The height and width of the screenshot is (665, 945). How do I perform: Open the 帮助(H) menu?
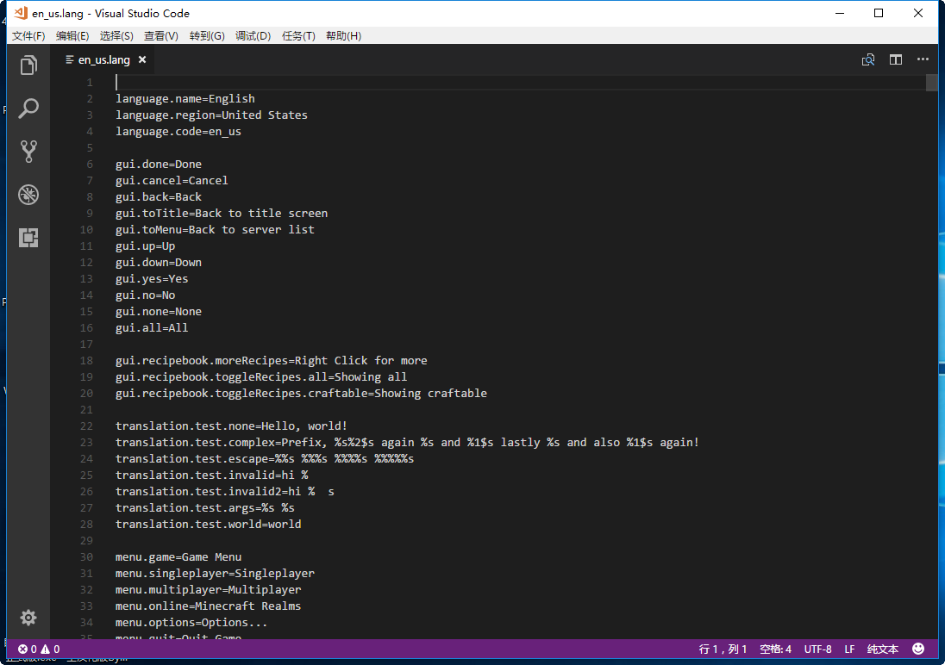[x=343, y=36]
